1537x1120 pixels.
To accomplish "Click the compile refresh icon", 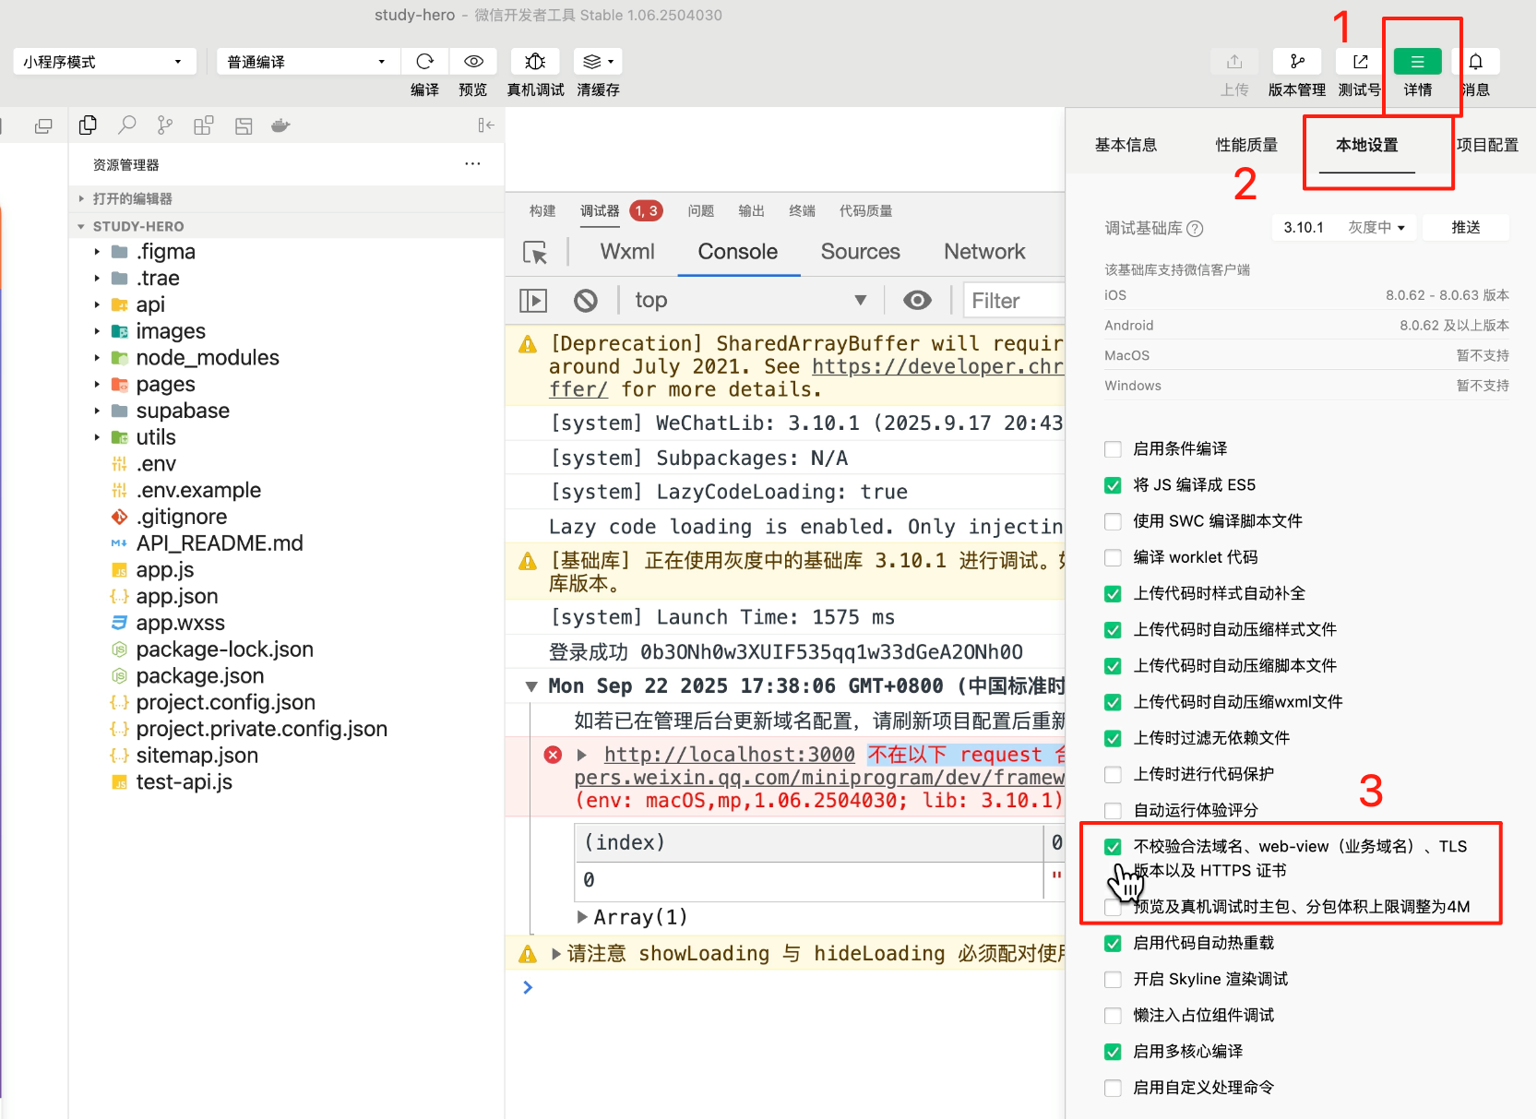I will pyautogui.click(x=424, y=62).
